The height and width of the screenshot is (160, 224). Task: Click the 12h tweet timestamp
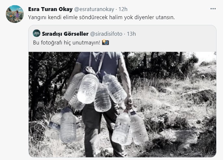[x=123, y=9]
